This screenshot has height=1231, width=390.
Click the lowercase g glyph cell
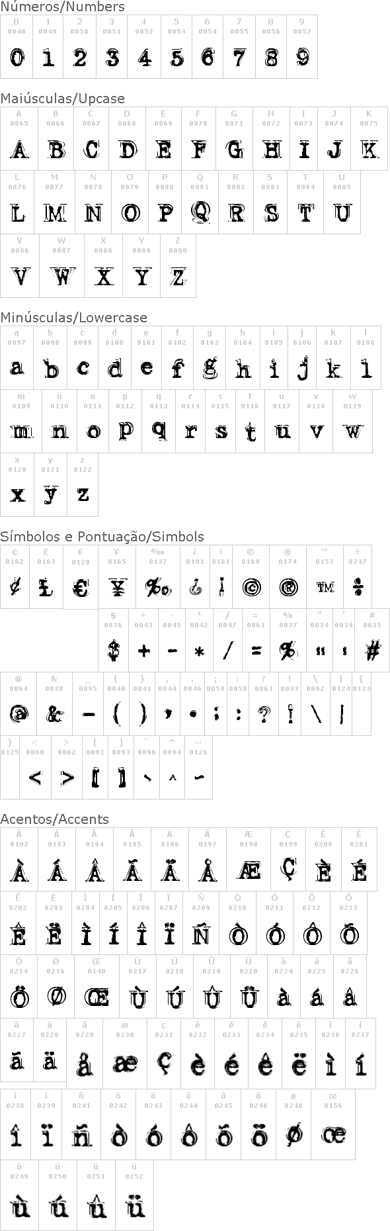coord(210,357)
